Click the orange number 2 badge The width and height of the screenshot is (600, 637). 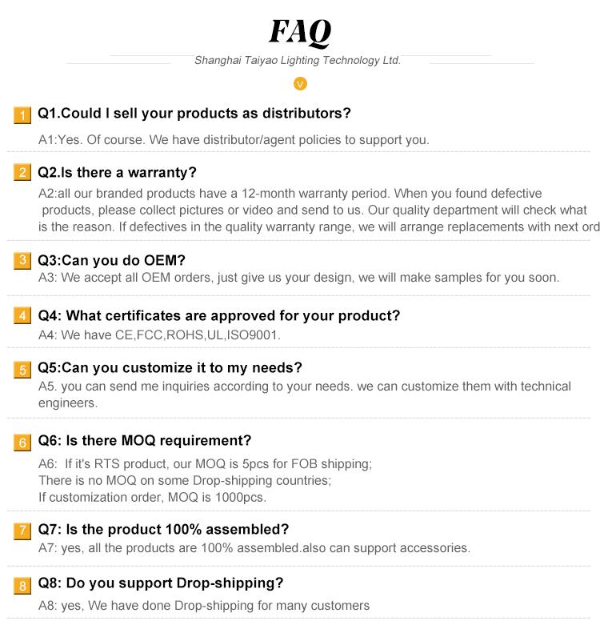pos(23,173)
